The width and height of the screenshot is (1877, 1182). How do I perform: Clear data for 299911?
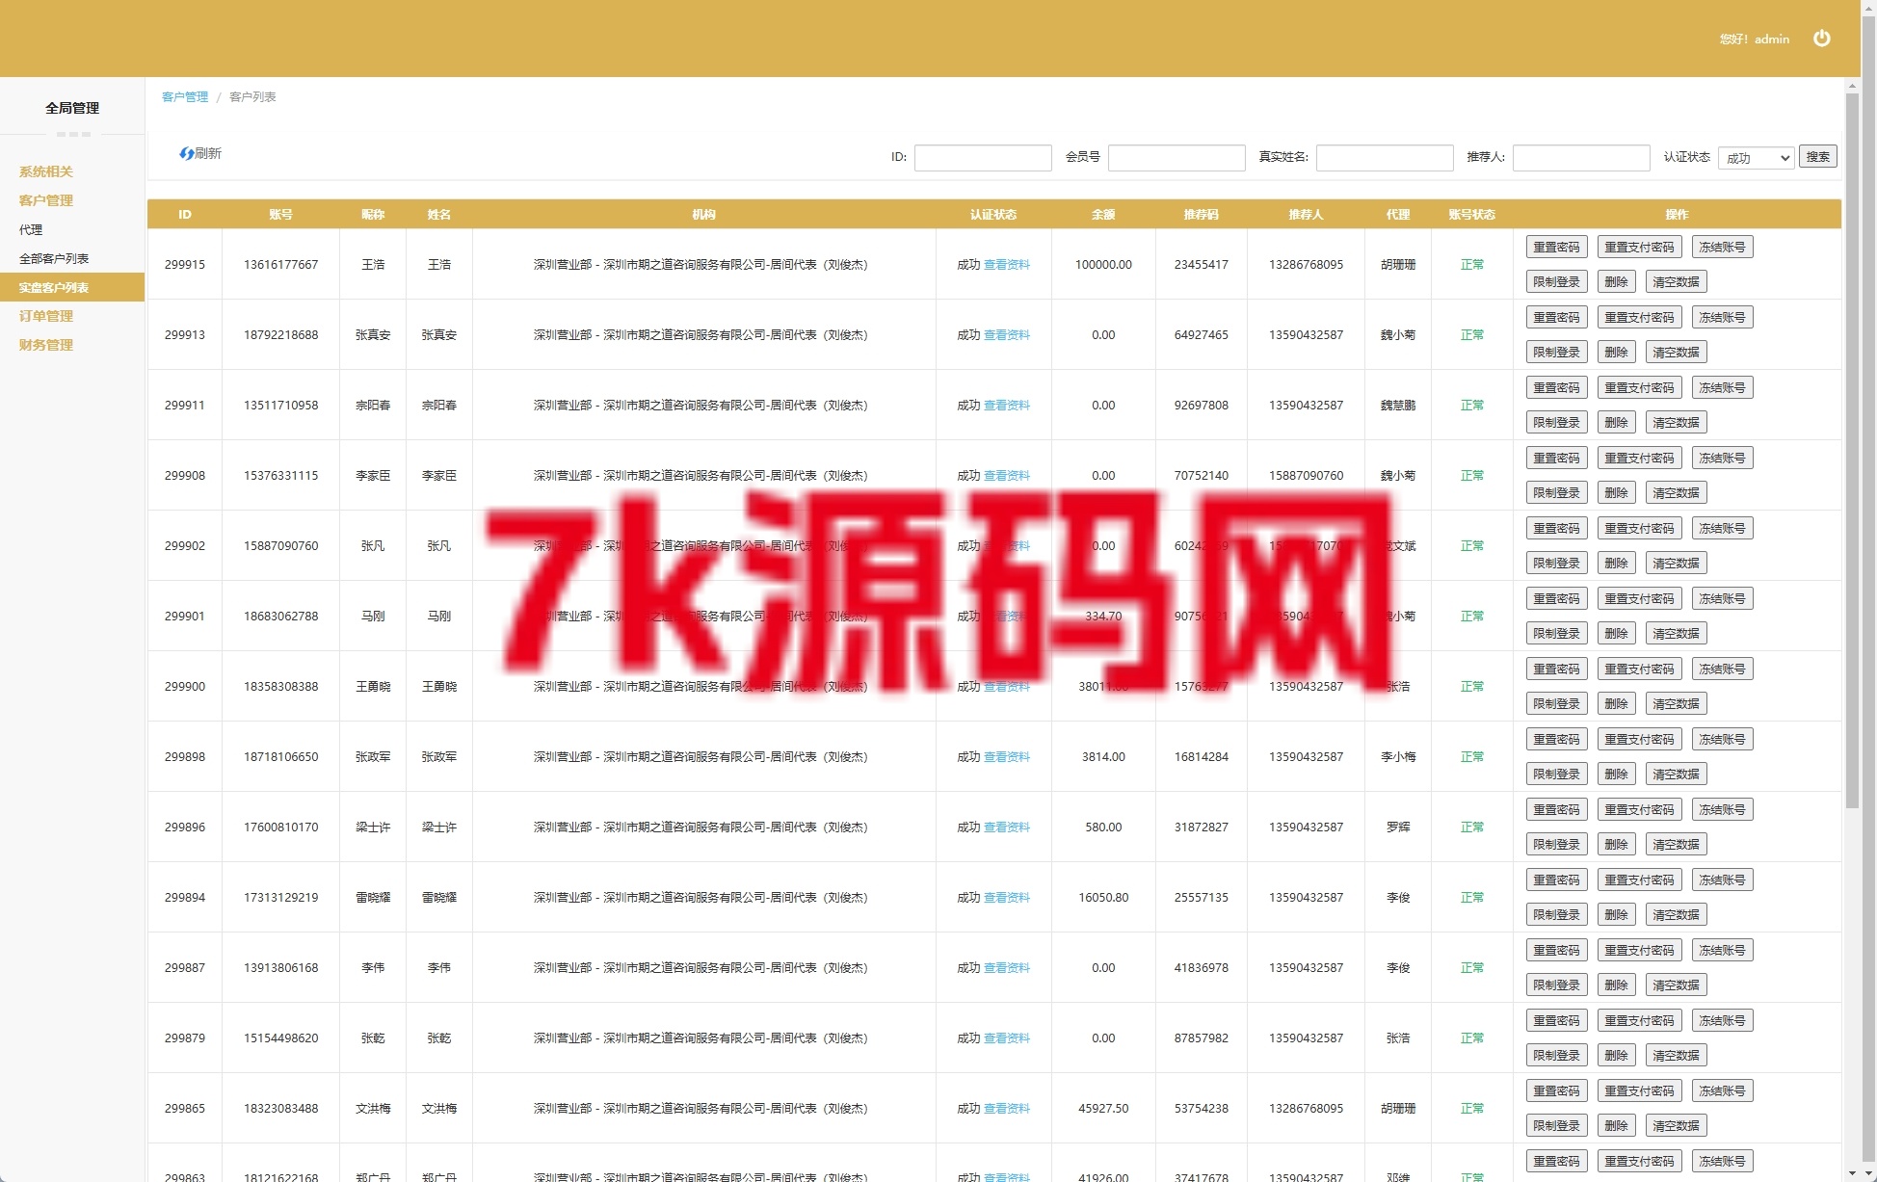point(1676,422)
